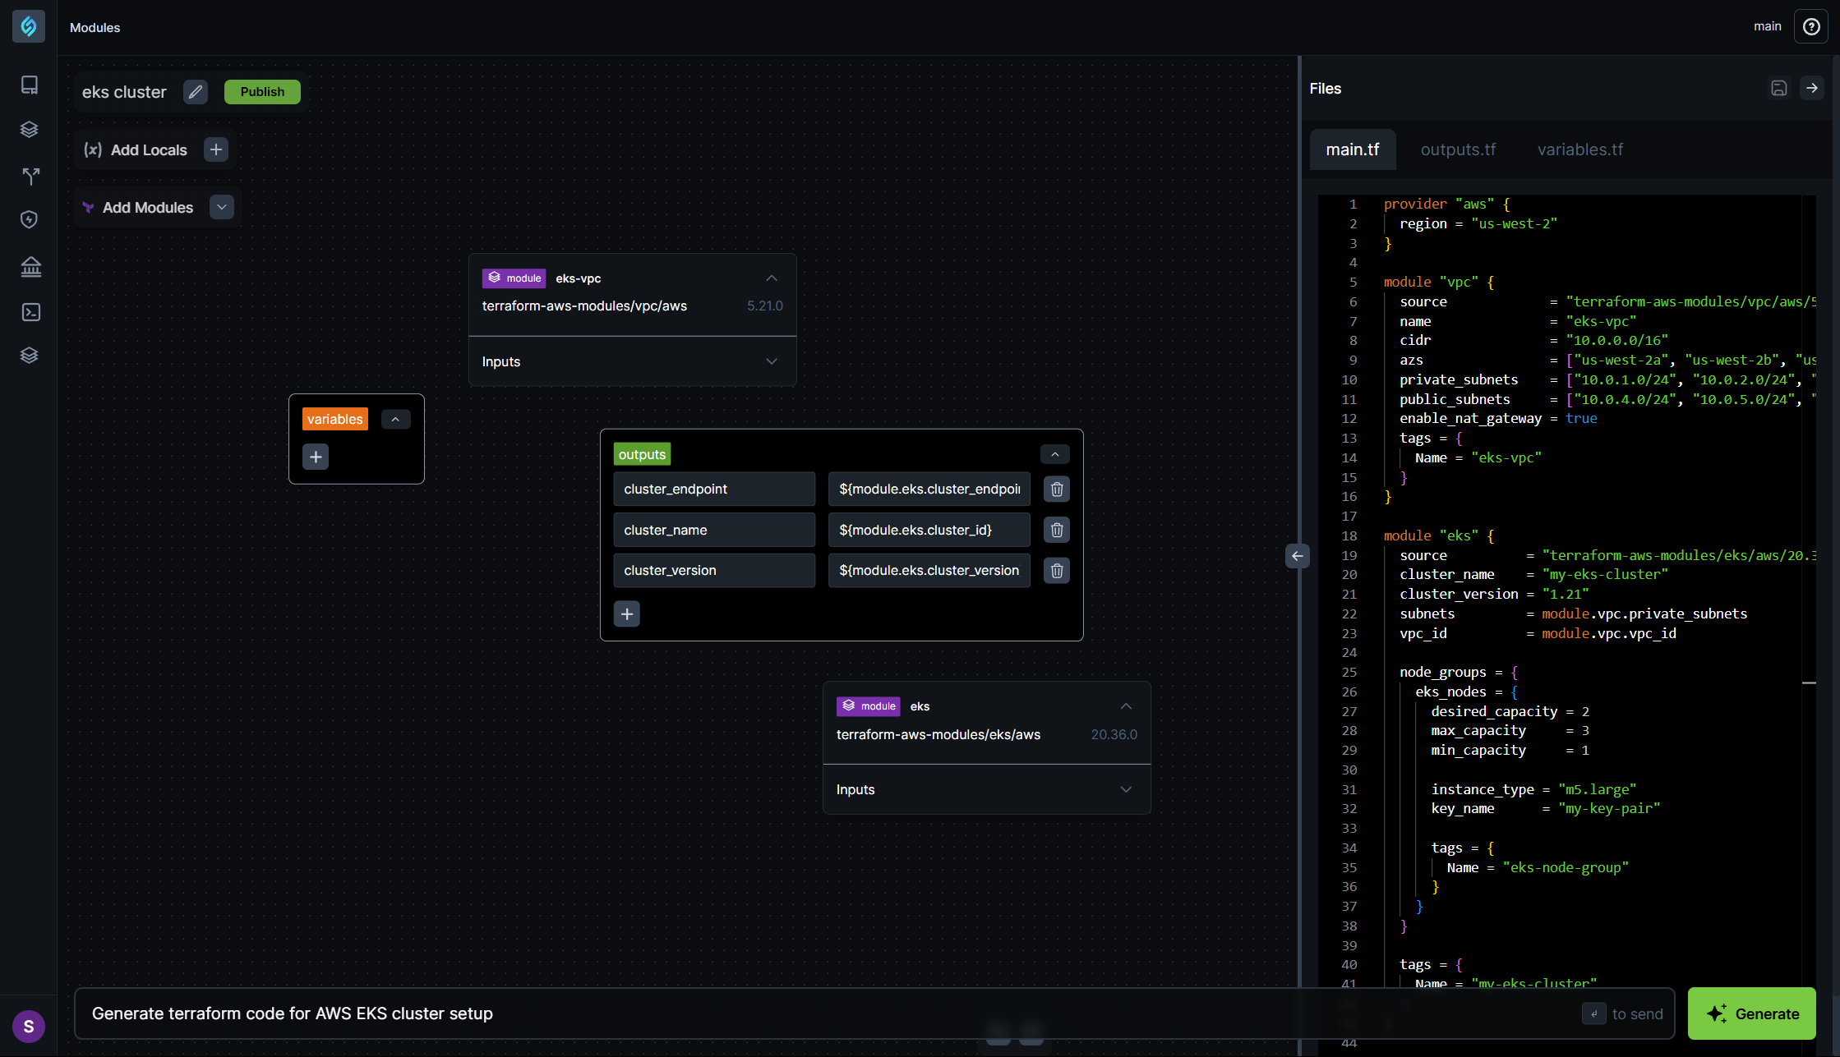Switch to the variables.tf tab
This screenshot has width=1840, height=1057.
pyautogui.click(x=1580, y=149)
